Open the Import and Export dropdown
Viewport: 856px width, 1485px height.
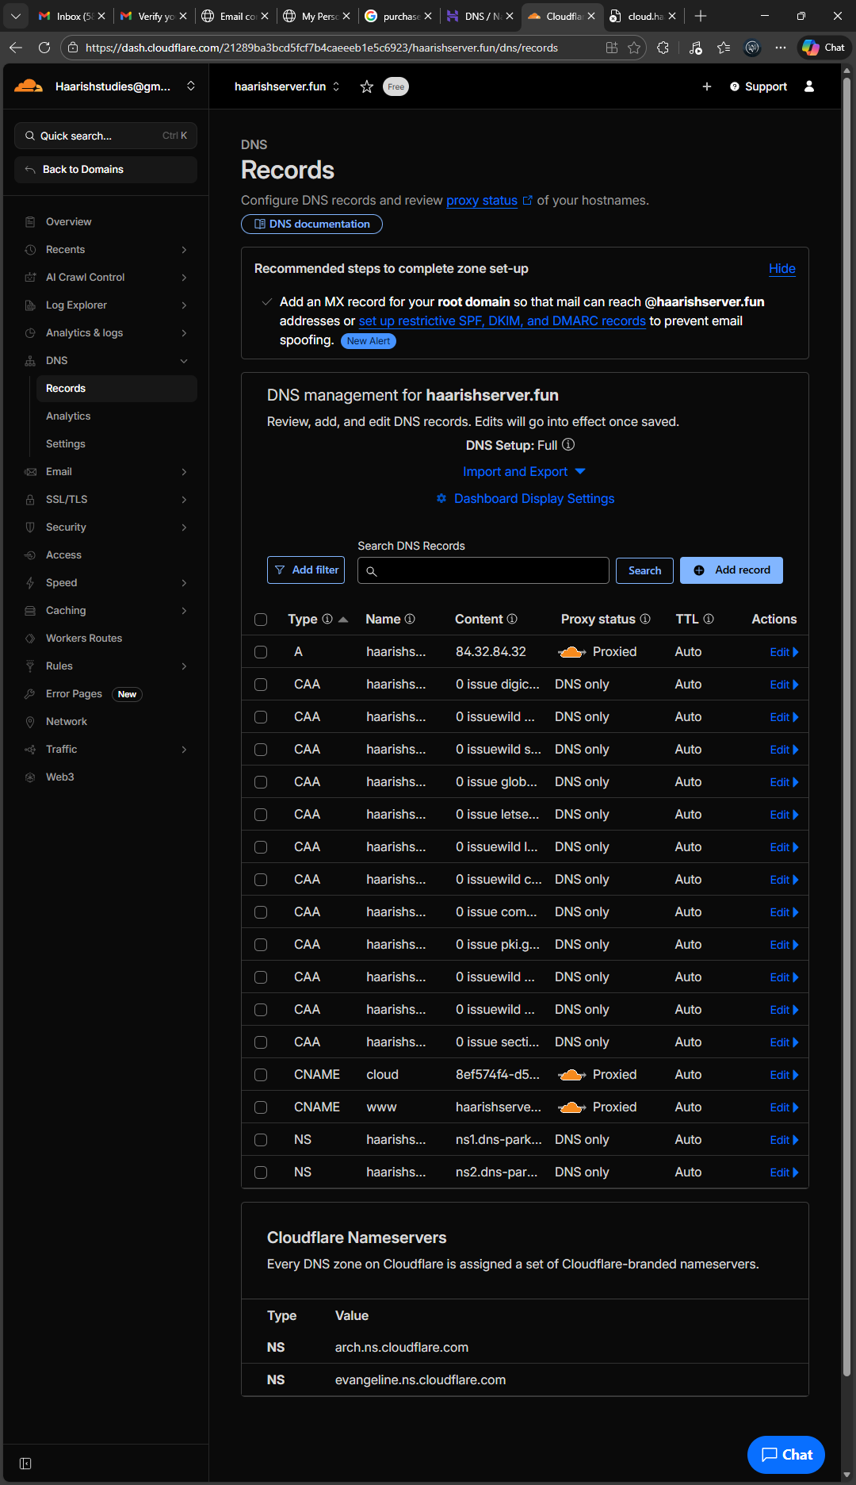pyautogui.click(x=524, y=471)
